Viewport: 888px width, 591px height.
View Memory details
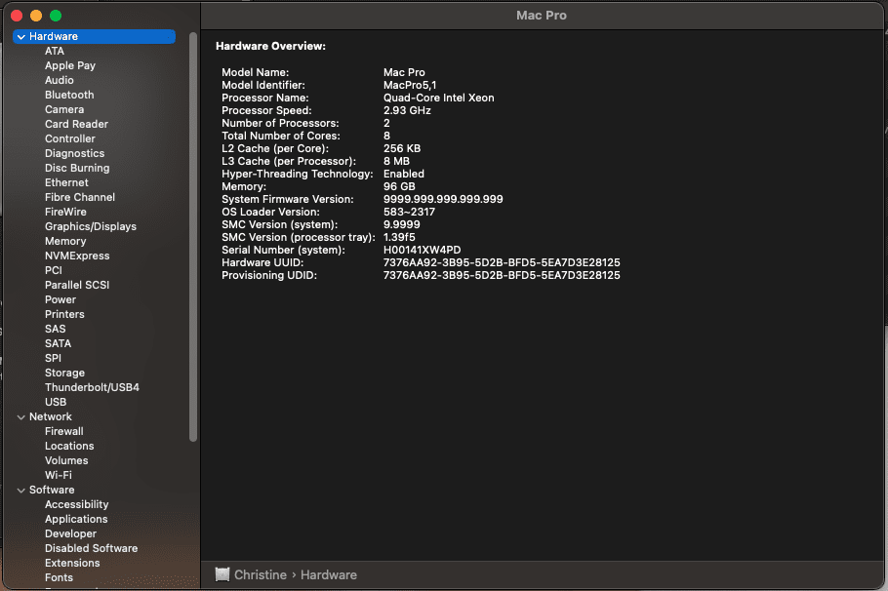coord(65,241)
